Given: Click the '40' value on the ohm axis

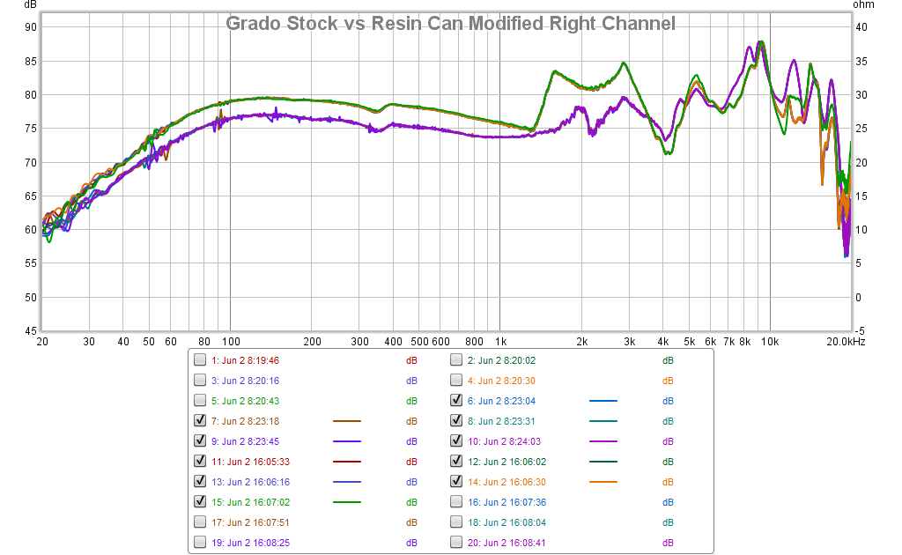Looking at the screenshot, I should [861, 27].
